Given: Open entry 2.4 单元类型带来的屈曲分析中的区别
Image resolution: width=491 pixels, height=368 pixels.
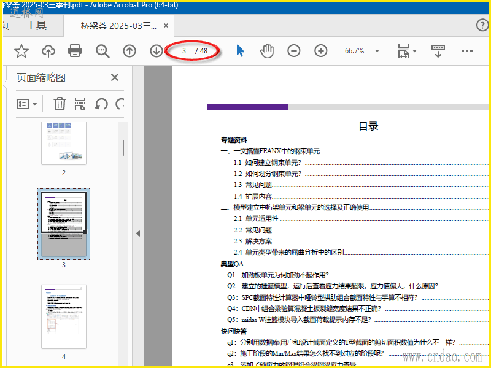Looking at the screenshot, I should pyautogui.click(x=288, y=252).
